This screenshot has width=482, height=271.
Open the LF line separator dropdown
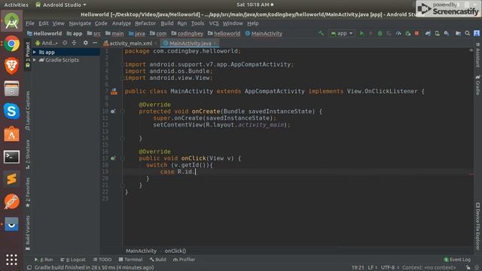(372, 268)
